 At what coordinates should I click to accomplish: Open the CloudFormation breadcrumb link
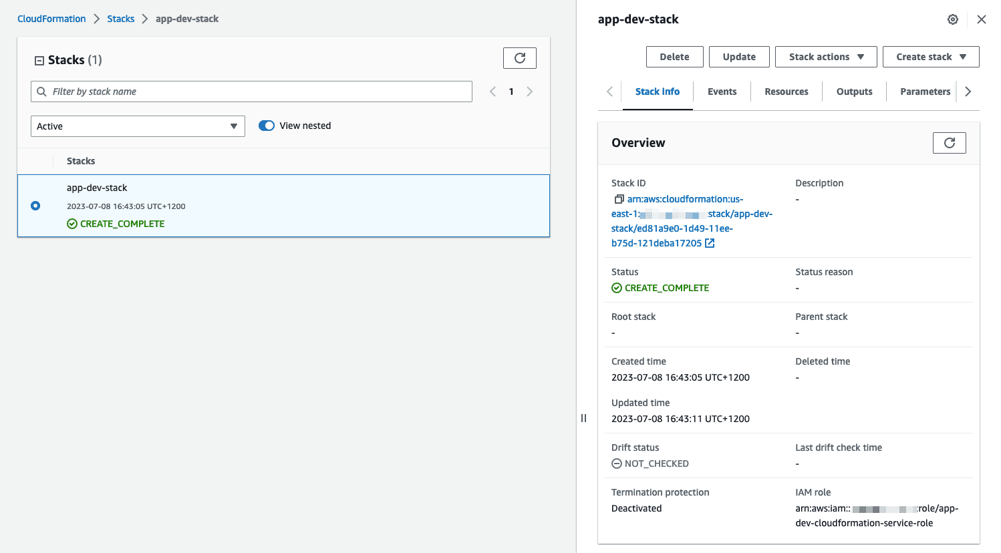(51, 19)
